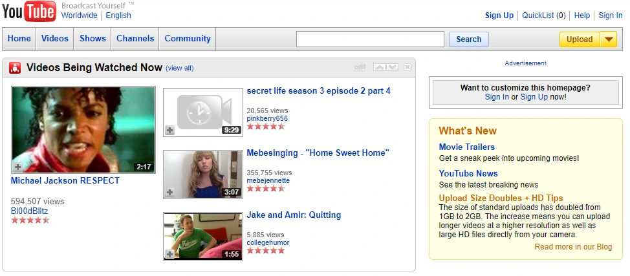The height and width of the screenshot is (276, 630).
Task: Open the Mebesinging video thumbnail
Action: pos(203,175)
